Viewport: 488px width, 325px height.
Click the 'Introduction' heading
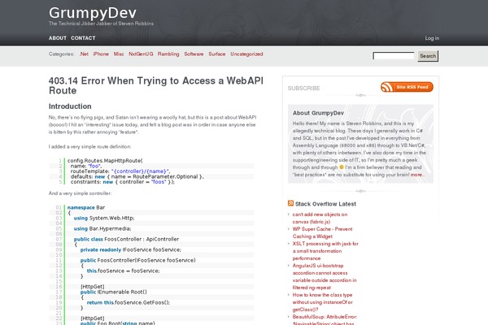70,106
